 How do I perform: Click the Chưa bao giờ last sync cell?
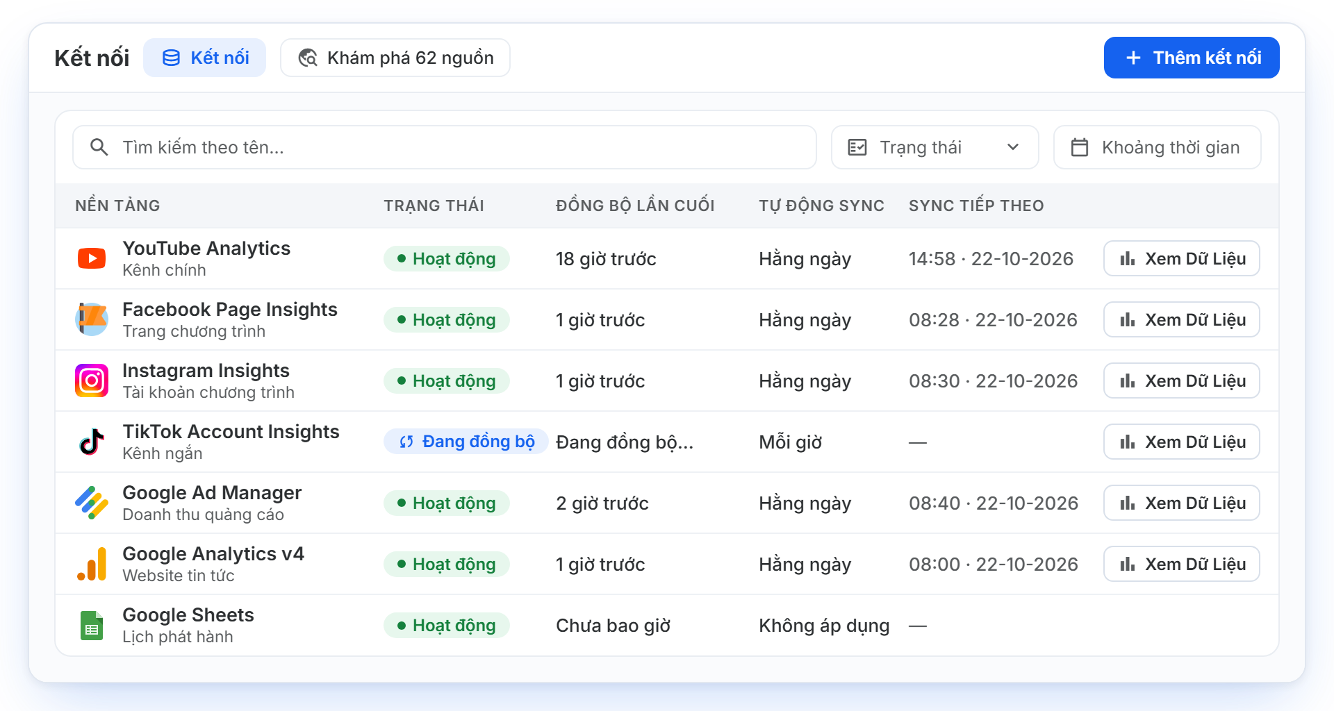pyautogui.click(x=614, y=626)
